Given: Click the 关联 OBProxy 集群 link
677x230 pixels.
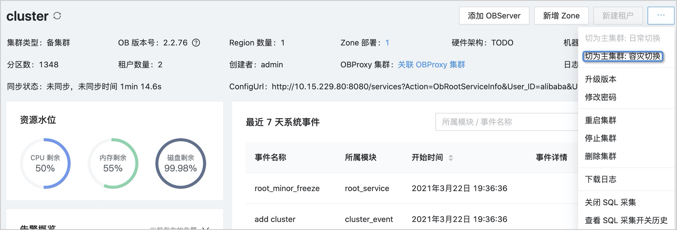Looking at the screenshot, I should pyautogui.click(x=431, y=65).
